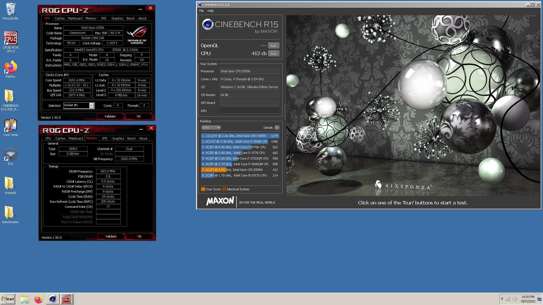Open Bench tab in top CPU-Z window

[x=131, y=18]
